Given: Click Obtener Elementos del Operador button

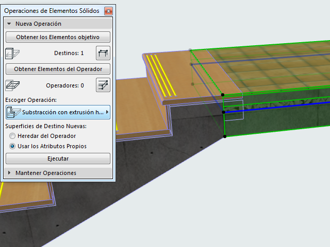Looking at the screenshot, I should click(58, 69).
